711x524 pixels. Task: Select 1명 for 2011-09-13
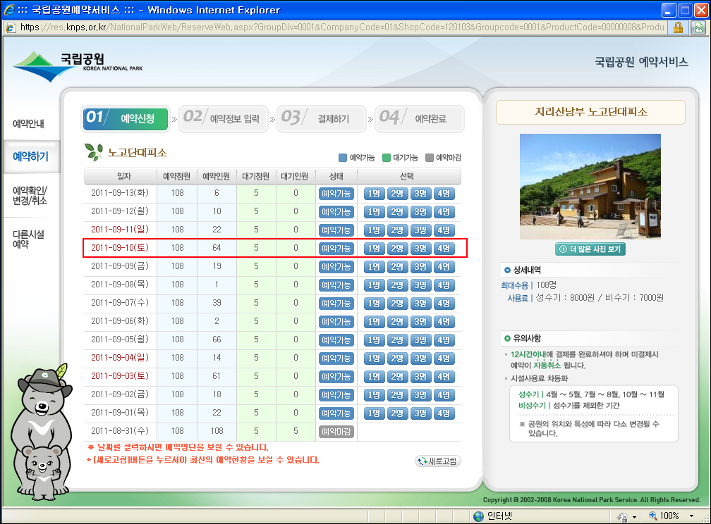(375, 194)
